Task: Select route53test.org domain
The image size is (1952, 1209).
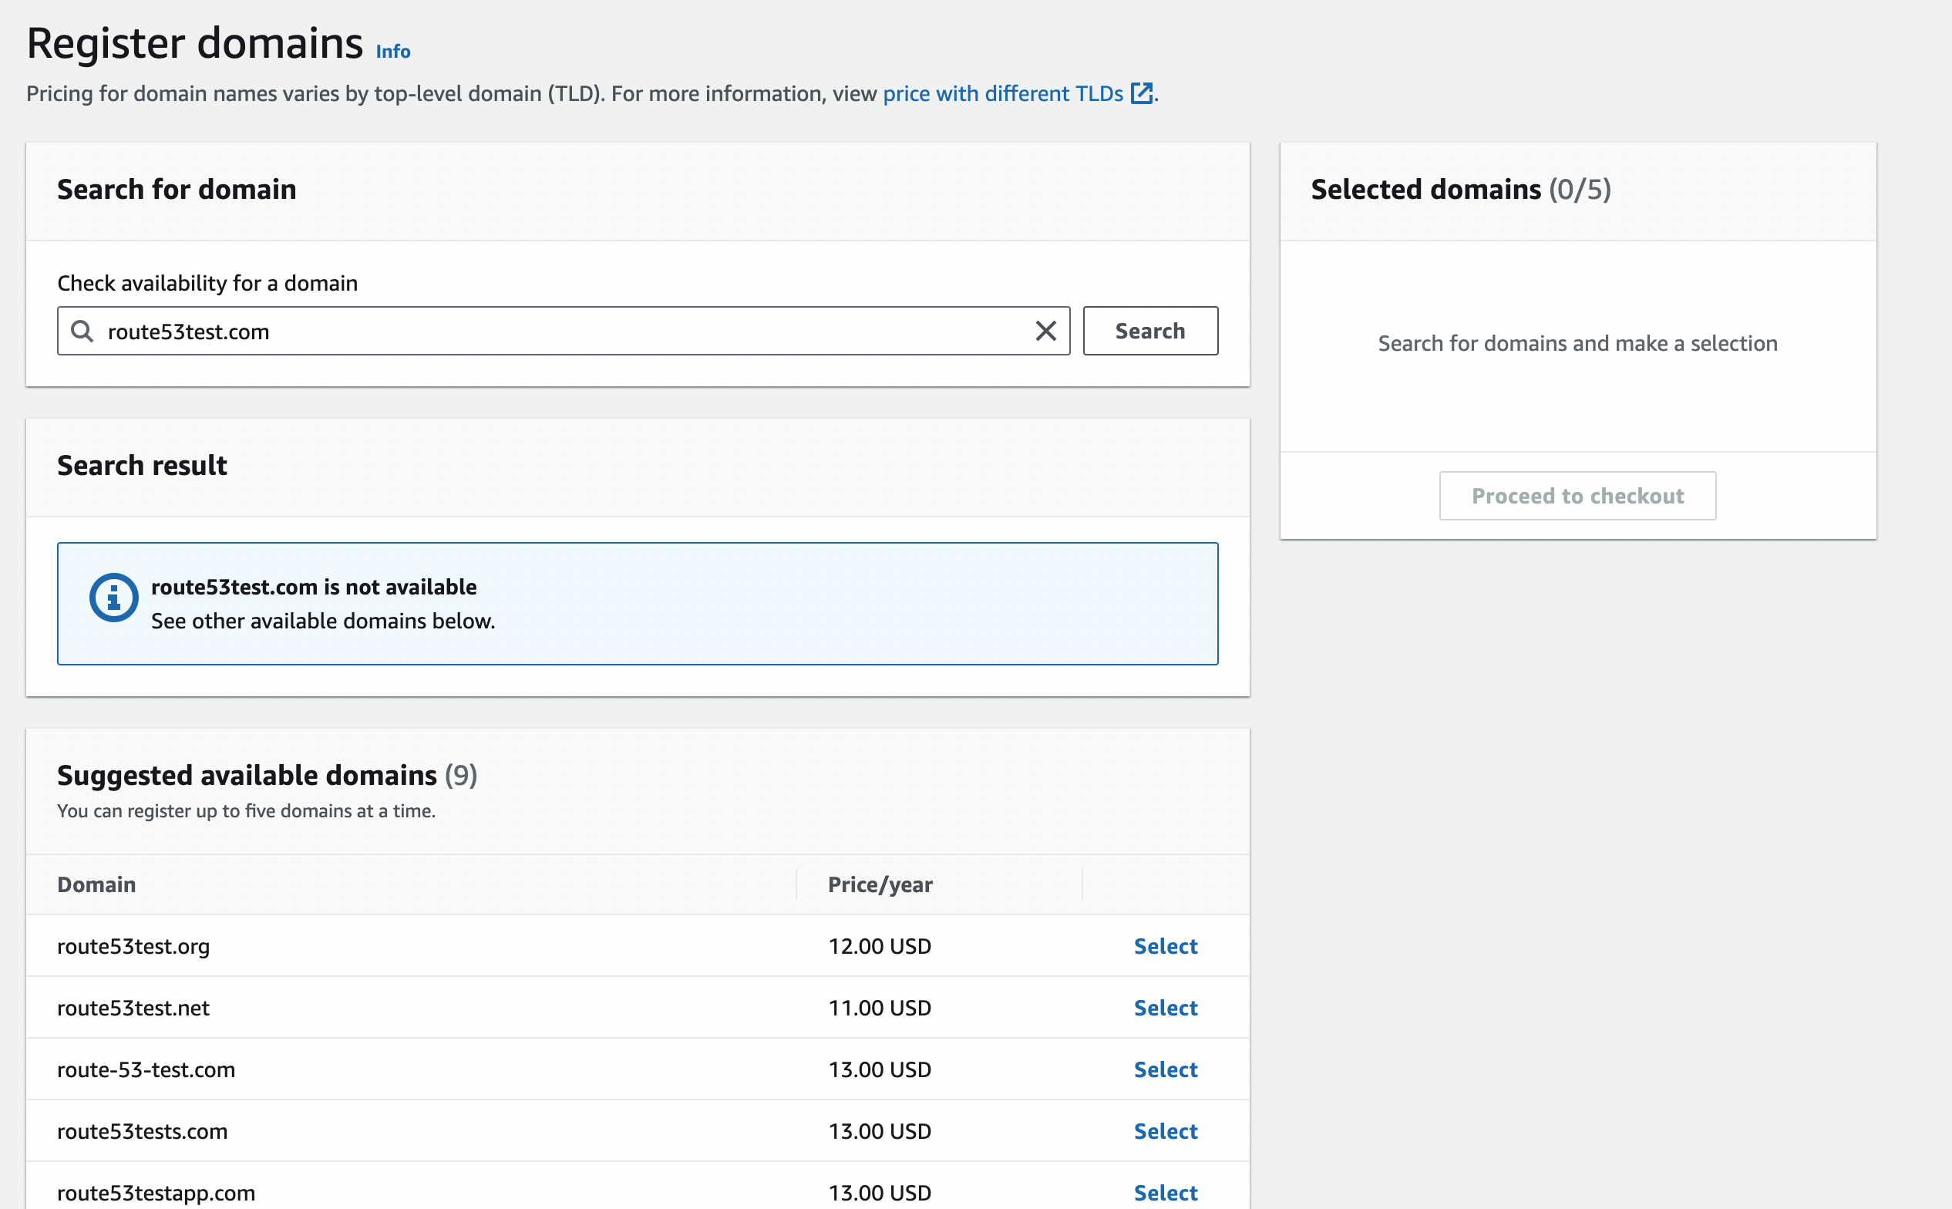Action: point(1166,946)
